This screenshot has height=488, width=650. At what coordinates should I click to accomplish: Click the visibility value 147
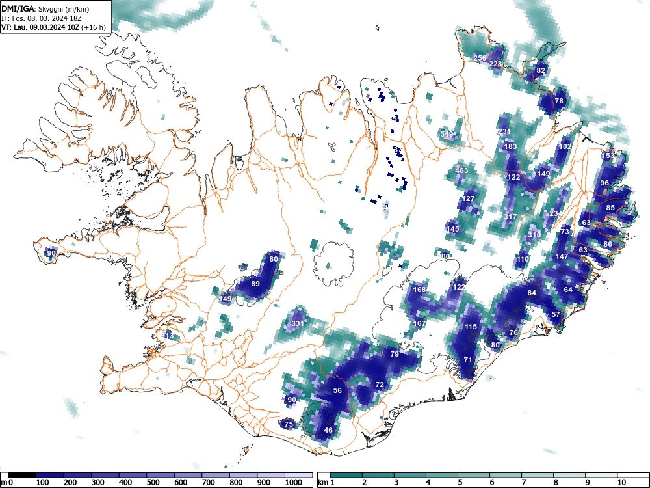(562, 256)
